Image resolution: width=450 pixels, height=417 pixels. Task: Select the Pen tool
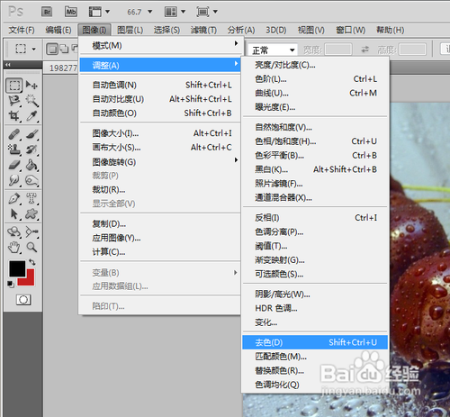click(13, 198)
